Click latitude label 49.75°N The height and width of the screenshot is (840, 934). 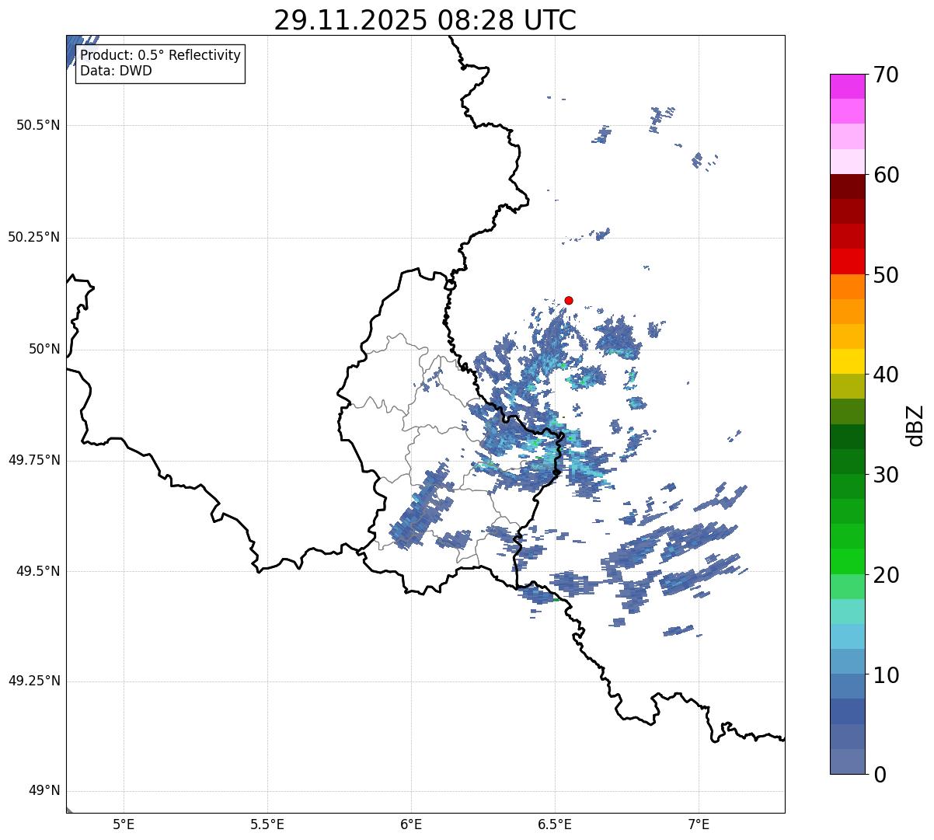pos(34,460)
